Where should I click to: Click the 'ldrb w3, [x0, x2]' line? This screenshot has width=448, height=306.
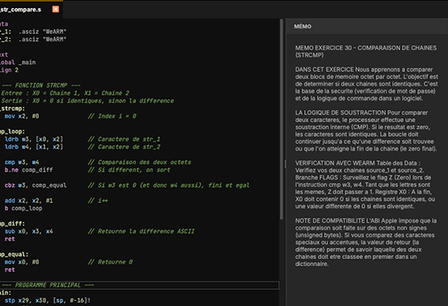(34, 139)
